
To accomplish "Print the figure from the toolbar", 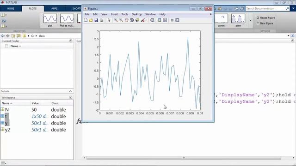I will [x=102, y=20].
